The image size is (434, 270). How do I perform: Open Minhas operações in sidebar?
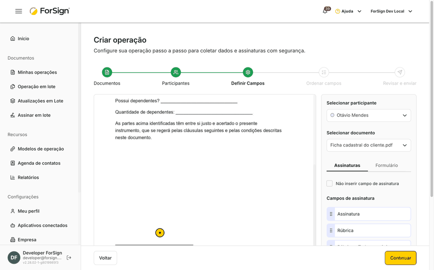[37, 72]
